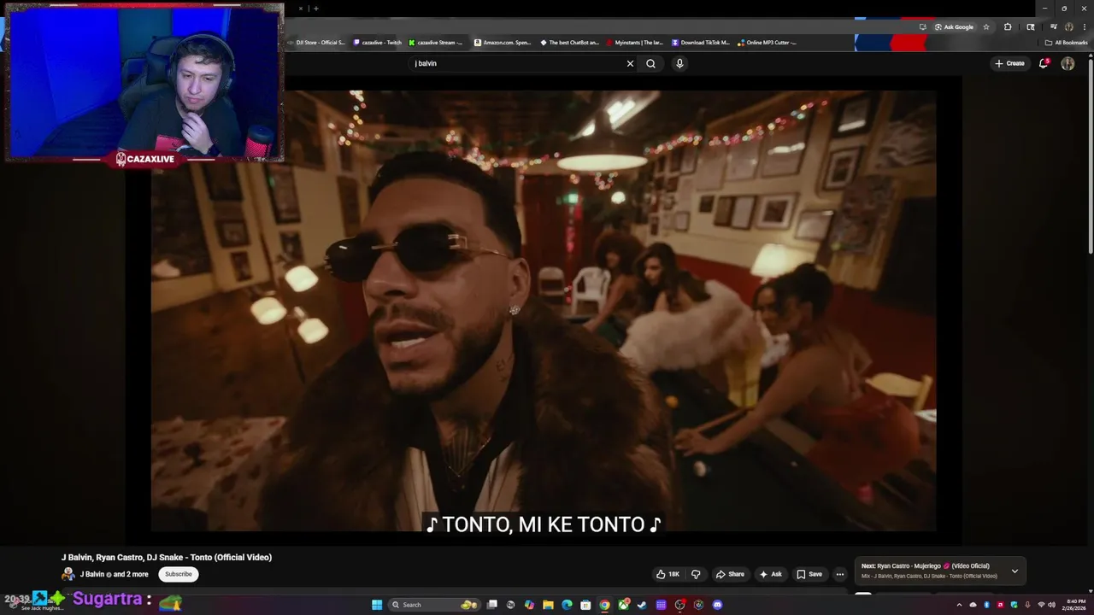
Task: Open 'The best ChatBot' bookmark
Action: [569, 42]
